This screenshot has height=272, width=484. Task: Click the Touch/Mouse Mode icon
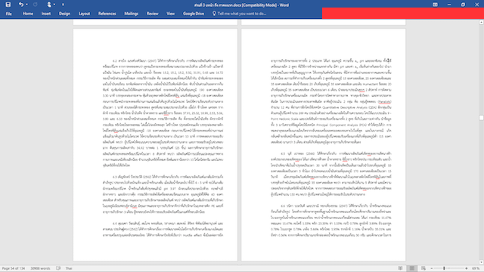point(49,5)
